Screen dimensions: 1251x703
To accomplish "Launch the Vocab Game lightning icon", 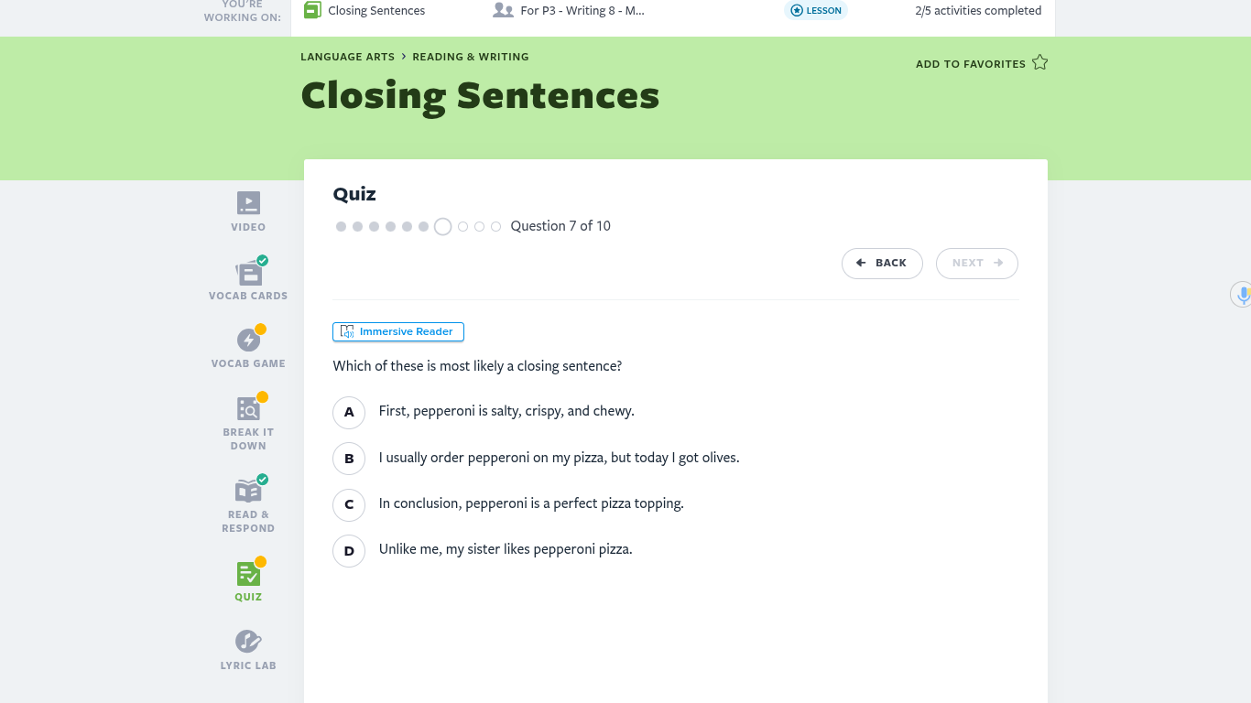I will point(248,341).
